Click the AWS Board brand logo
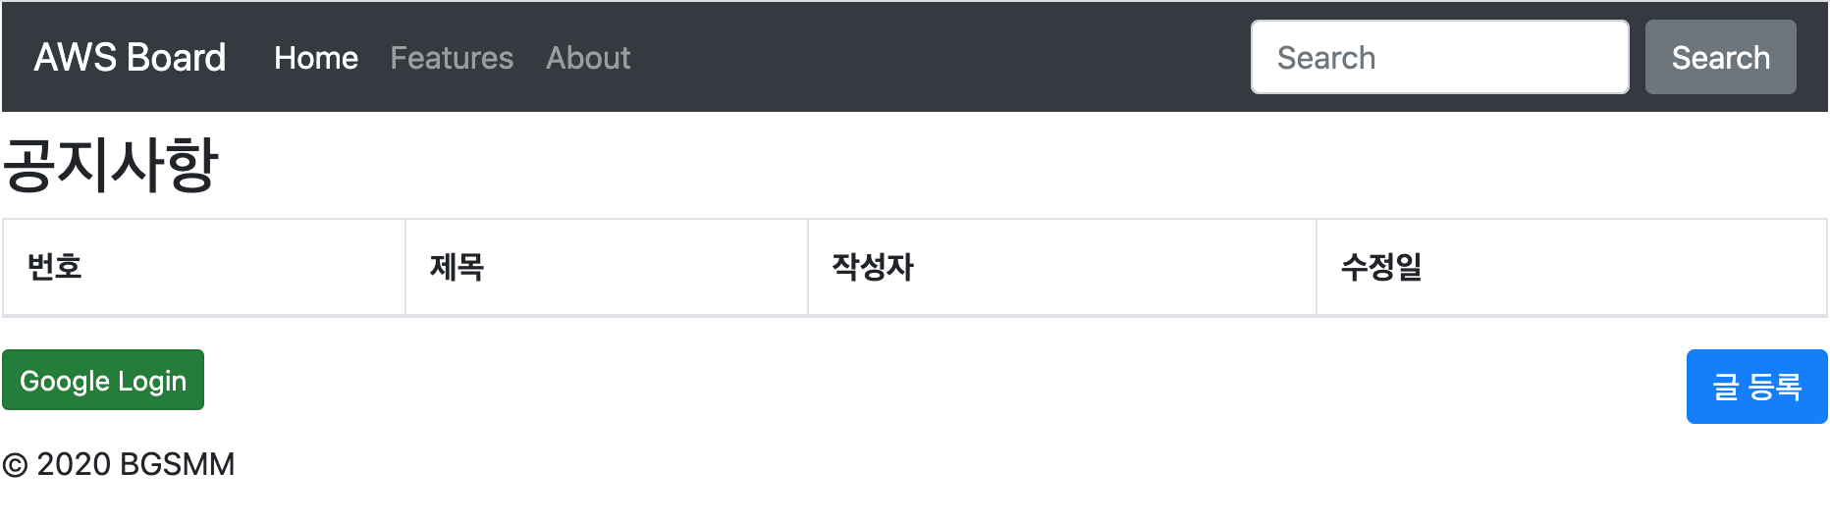 point(130,58)
